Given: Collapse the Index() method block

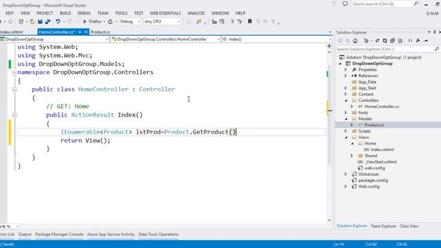Looking at the screenshot, I should (x=14, y=115).
